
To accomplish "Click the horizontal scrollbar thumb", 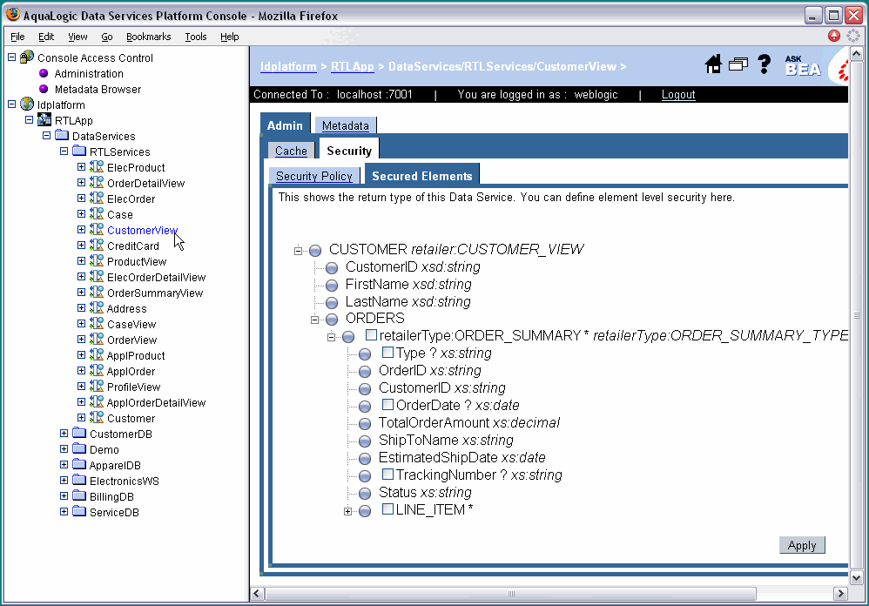I will pos(510,593).
